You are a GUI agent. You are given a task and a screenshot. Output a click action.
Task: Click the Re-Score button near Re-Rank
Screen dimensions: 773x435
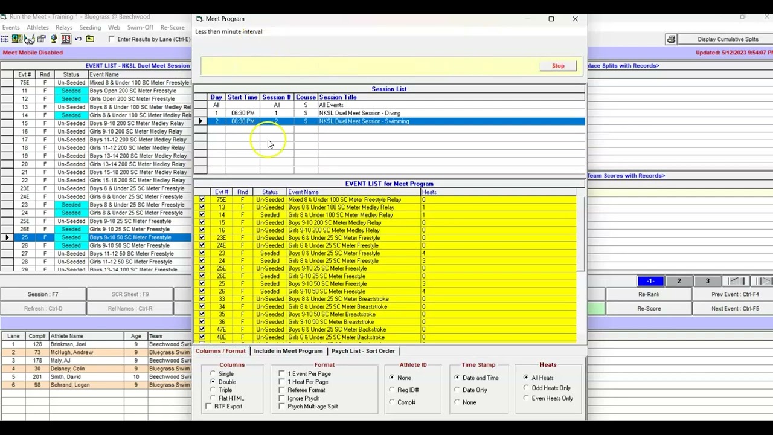click(649, 309)
